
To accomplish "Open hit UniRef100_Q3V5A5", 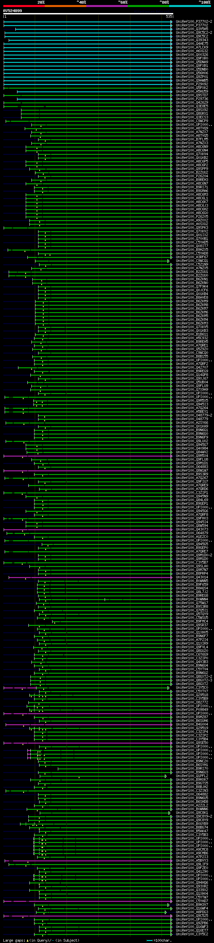I will [192, 29].
